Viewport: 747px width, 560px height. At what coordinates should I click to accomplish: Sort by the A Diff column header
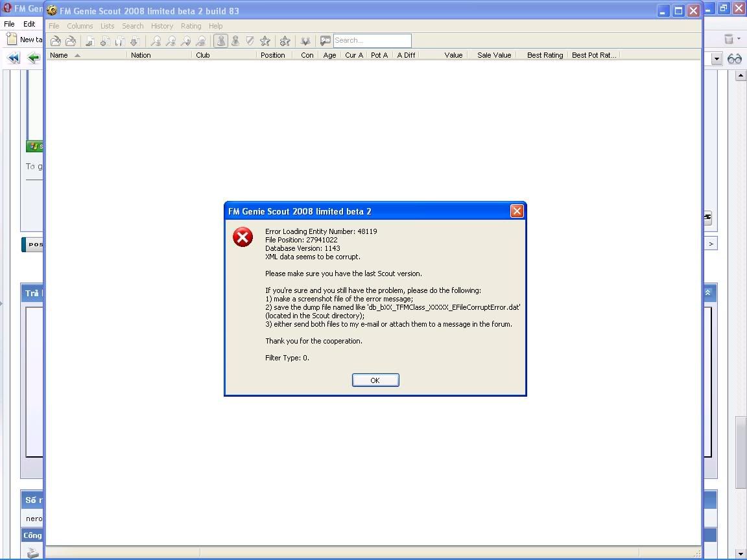coord(405,55)
